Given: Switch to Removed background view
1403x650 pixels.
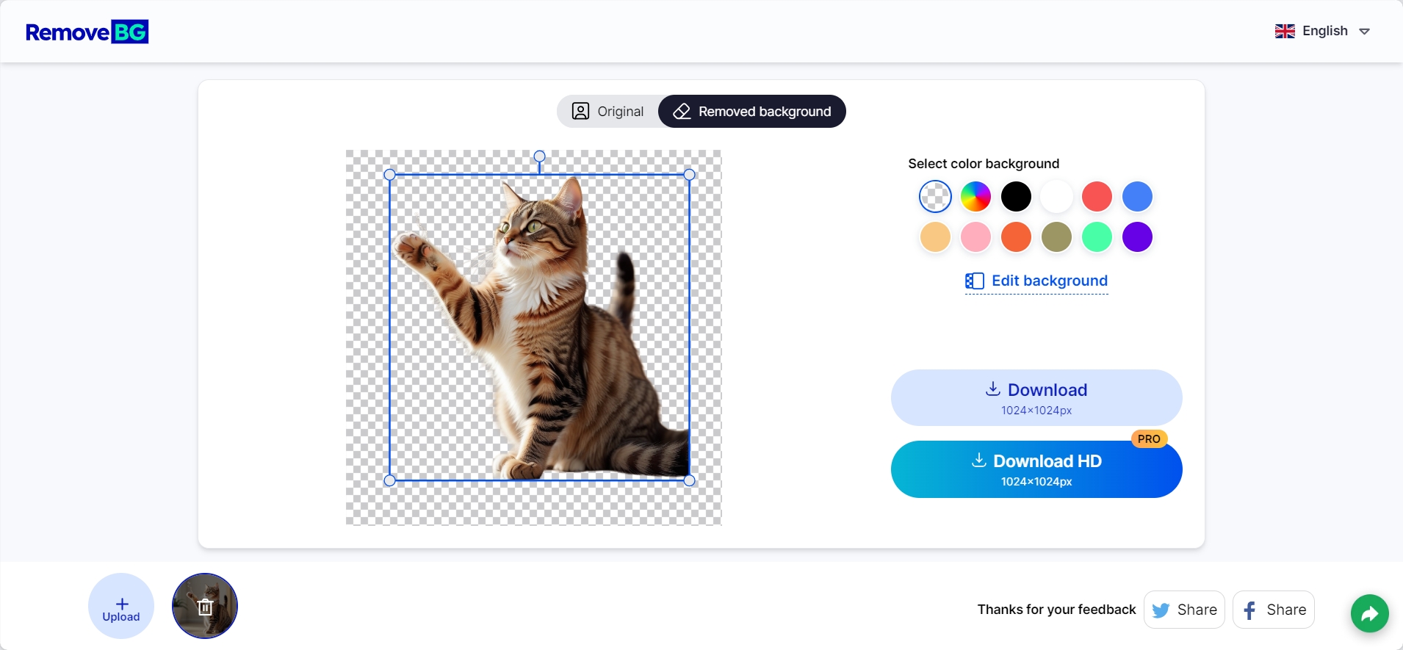Looking at the screenshot, I should click(x=752, y=112).
